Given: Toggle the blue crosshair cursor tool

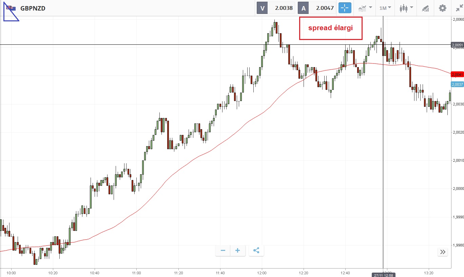Looking at the screenshot, I should pyautogui.click(x=345, y=8).
